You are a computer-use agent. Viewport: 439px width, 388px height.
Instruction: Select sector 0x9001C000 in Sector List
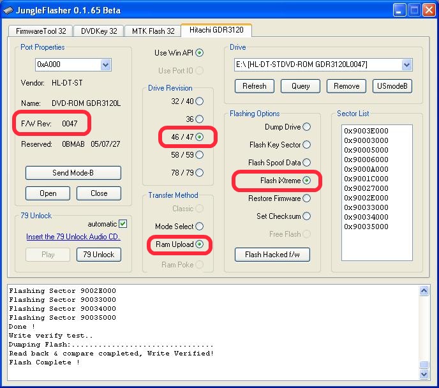pos(366,179)
